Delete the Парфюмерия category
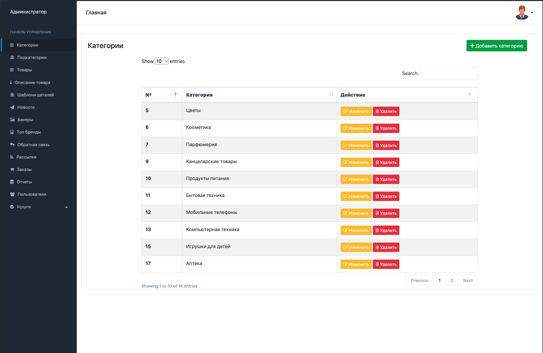This screenshot has height=353, width=543. (x=386, y=145)
